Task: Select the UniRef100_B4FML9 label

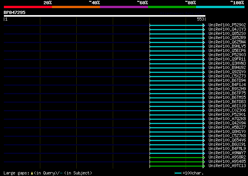Action: point(227,149)
